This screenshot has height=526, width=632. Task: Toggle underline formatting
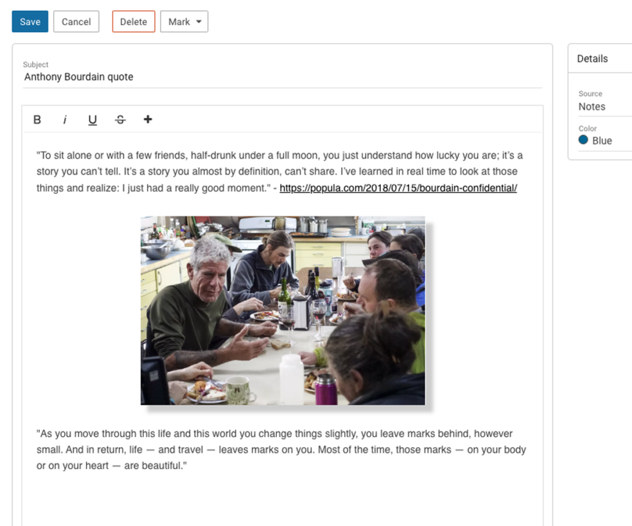click(93, 119)
